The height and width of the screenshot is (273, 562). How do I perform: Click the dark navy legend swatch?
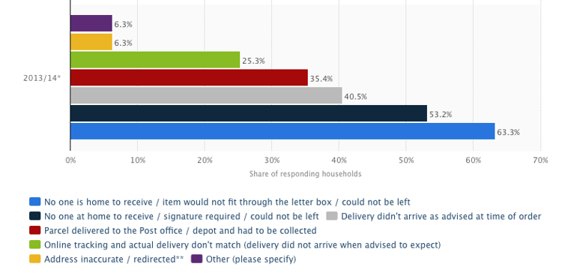pos(35,216)
